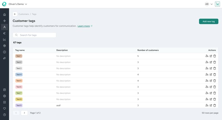Click the Test 3 tag badge
Image resolution: width=222 pixels, height=120 pixels.
(19, 68)
